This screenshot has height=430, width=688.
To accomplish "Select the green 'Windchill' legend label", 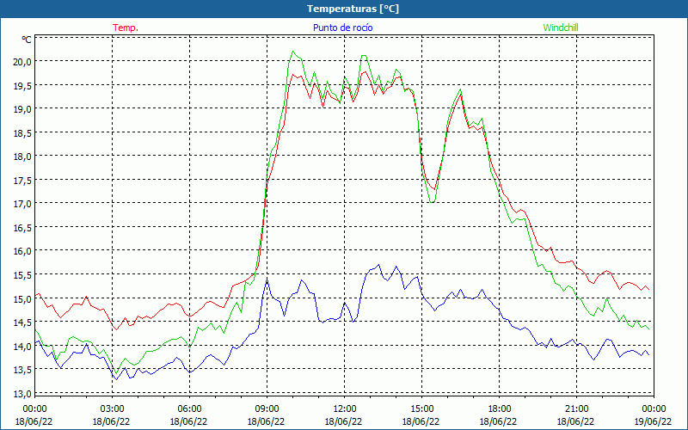I will coord(561,28).
